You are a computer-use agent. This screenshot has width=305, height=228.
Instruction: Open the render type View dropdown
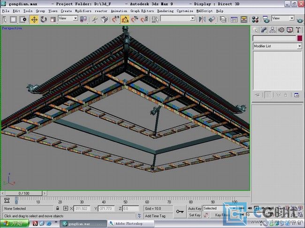[283, 18]
